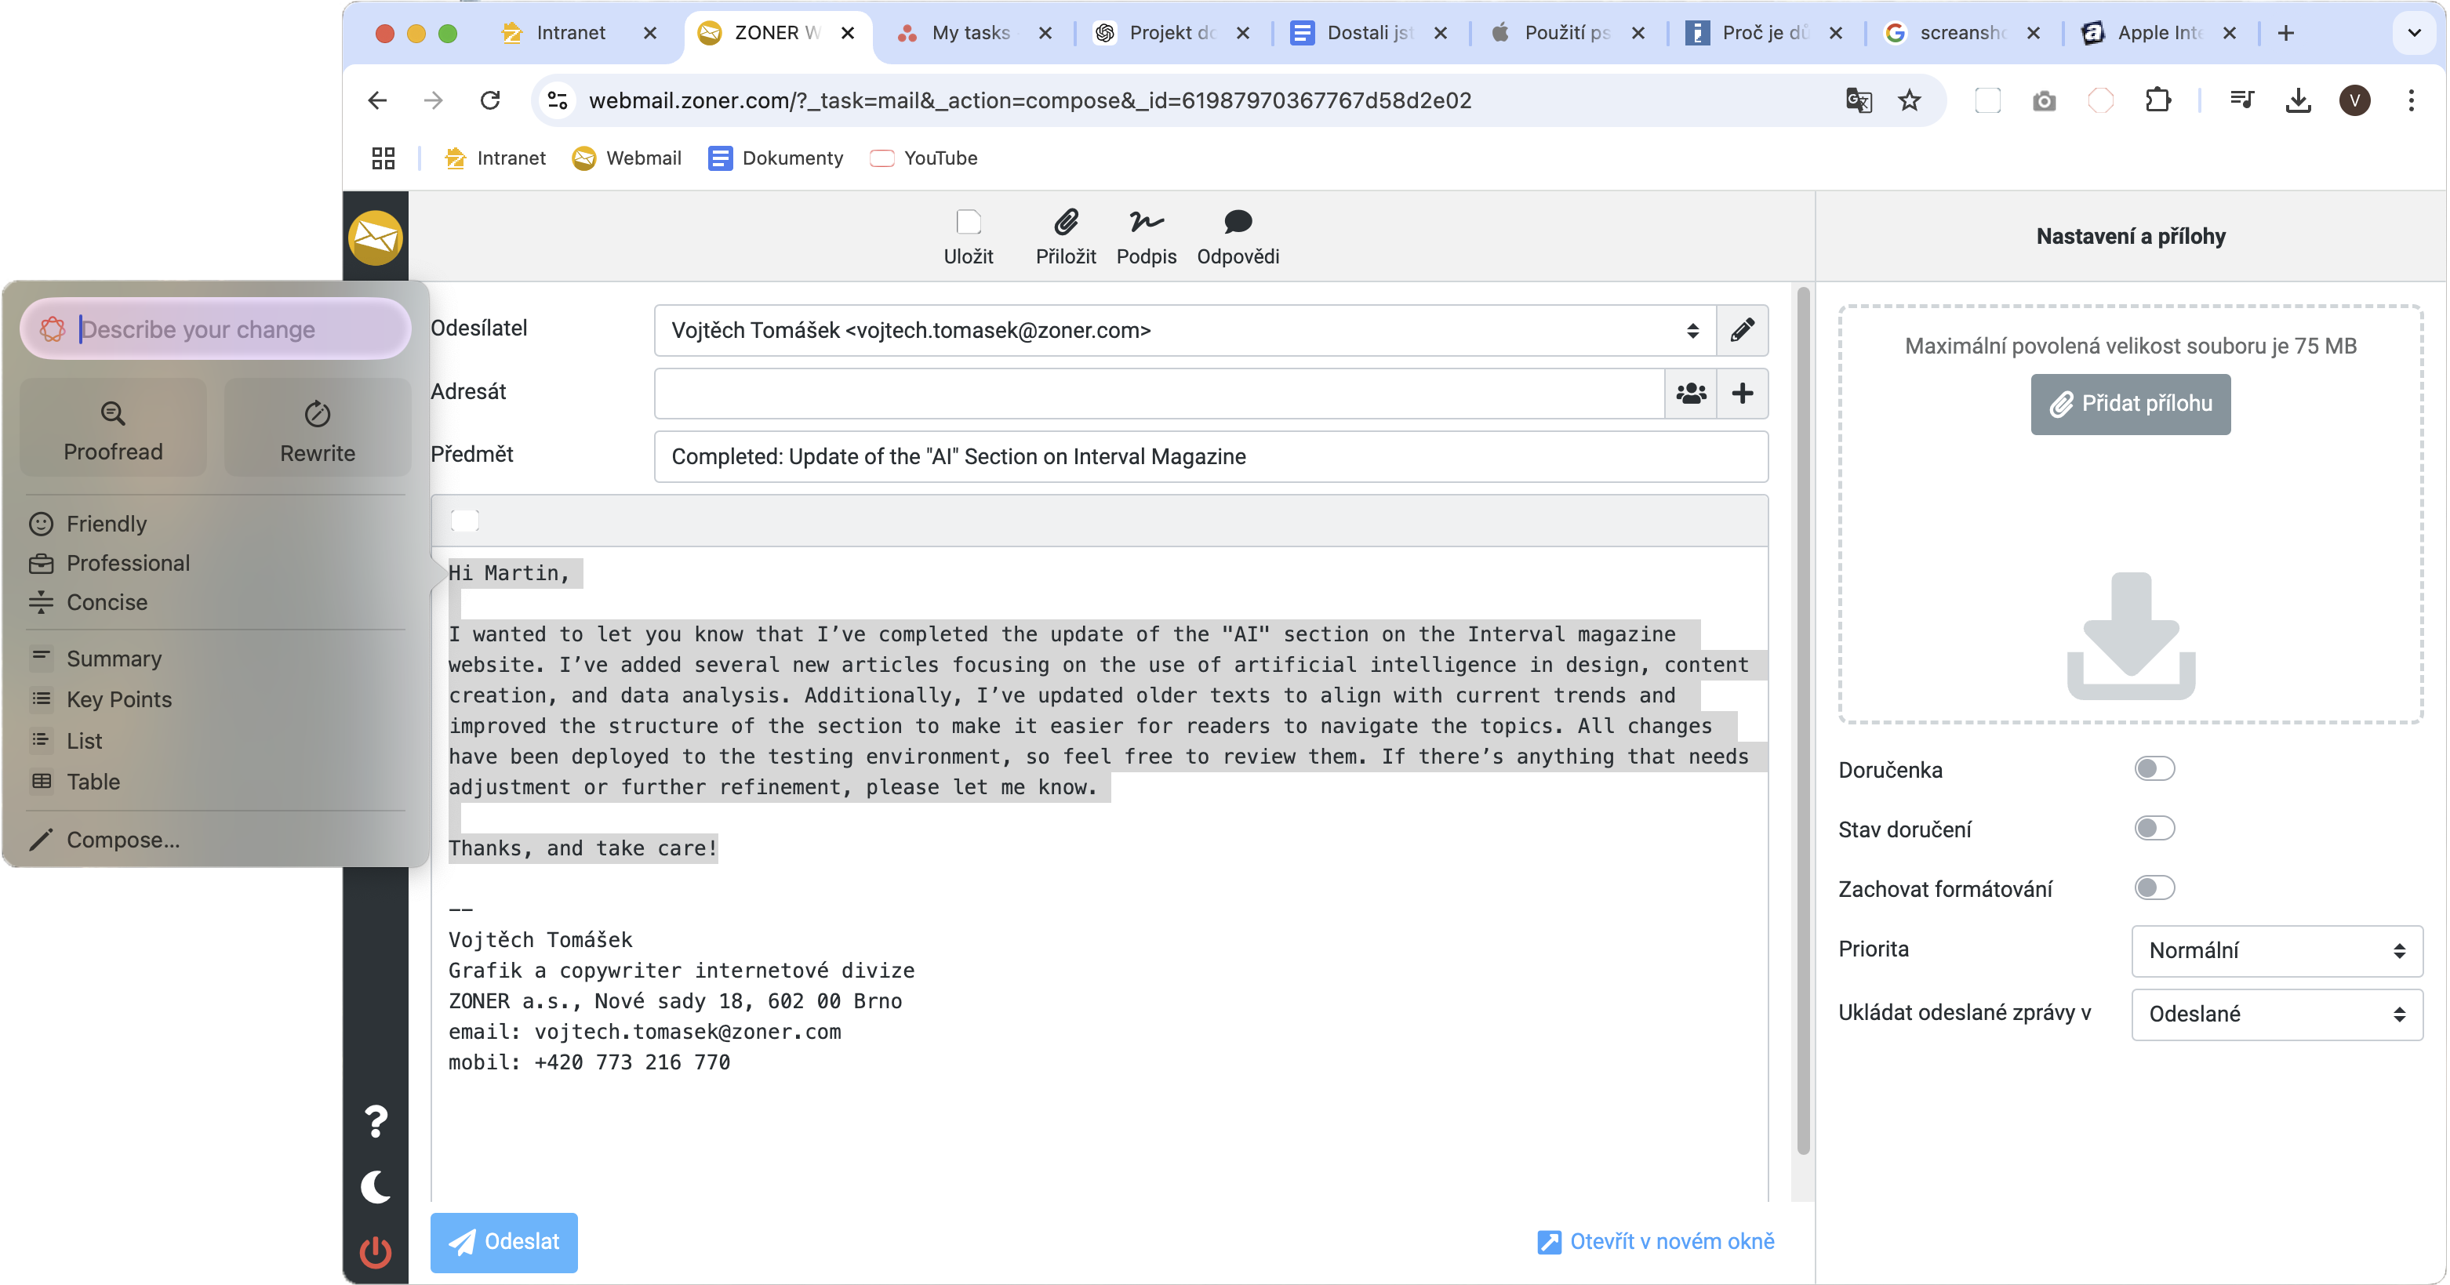Open the Priorita dropdown
Viewport: 2450px width, 1285px height.
click(2276, 950)
